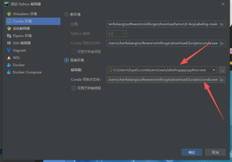Click the 添加 Python 解释器 title text
This screenshot has width=232, height=162.
pyautogui.click(x=26, y=4)
